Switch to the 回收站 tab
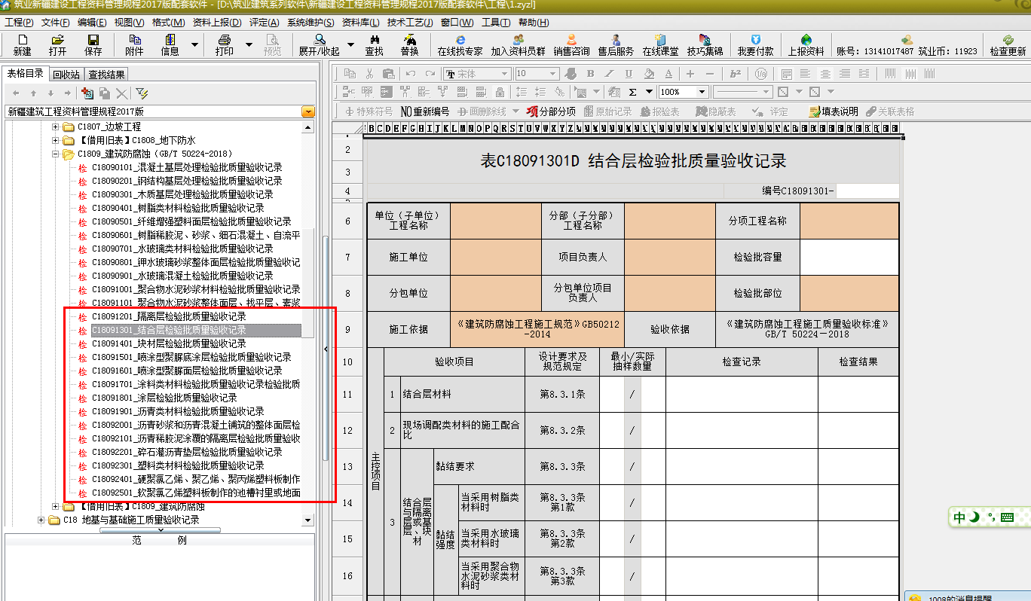The height and width of the screenshot is (601, 1031). pos(66,75)
